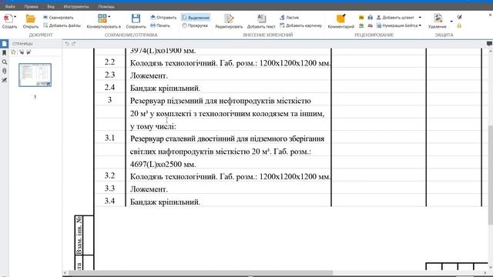
Task: Click the redo arrow above the document
Action: click(x=74, y=44)
